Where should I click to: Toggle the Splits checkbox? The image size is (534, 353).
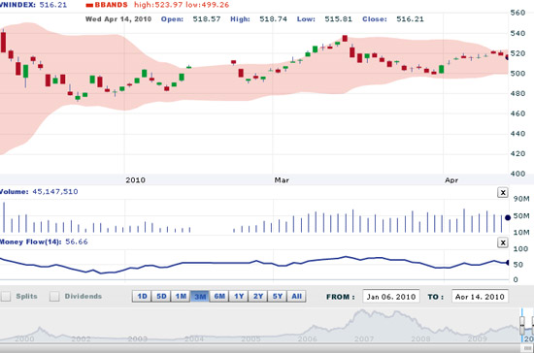pos(6,296)
